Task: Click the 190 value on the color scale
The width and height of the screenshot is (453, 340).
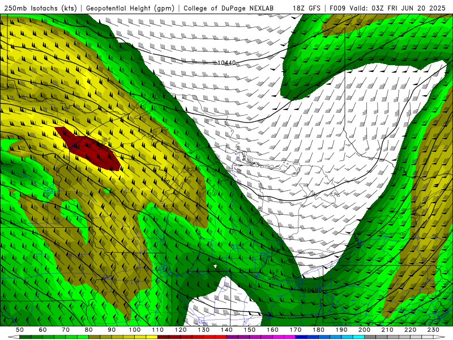Action: (x=341, y=330)
